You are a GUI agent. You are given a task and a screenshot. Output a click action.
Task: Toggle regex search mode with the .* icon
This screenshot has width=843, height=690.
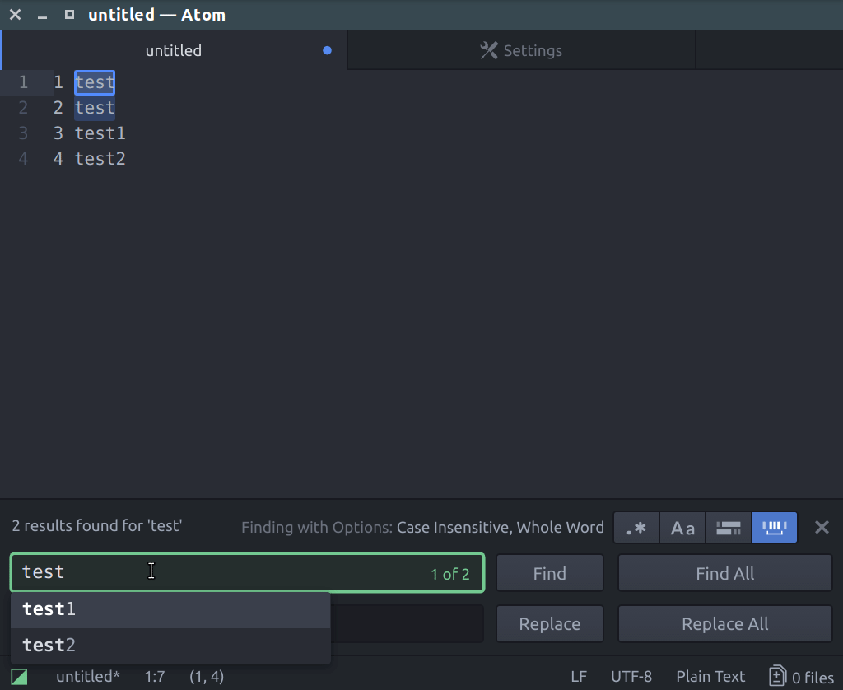click(636, 527)
